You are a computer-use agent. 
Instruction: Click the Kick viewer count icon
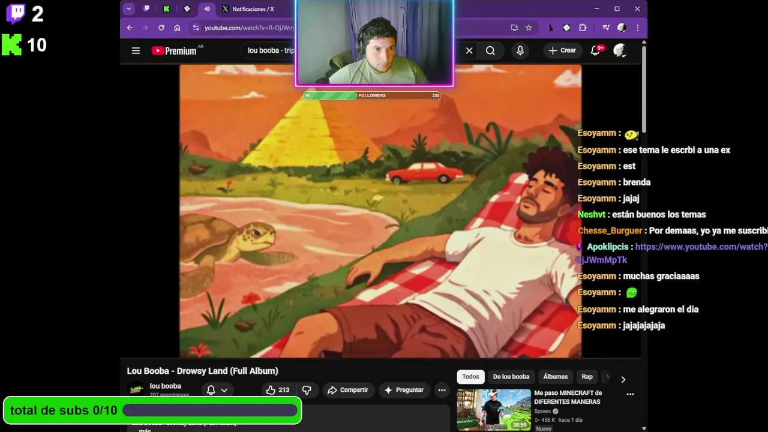(x=12, y=44)
